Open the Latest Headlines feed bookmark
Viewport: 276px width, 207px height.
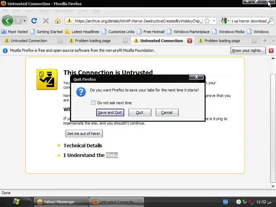[x=82, y=32]
